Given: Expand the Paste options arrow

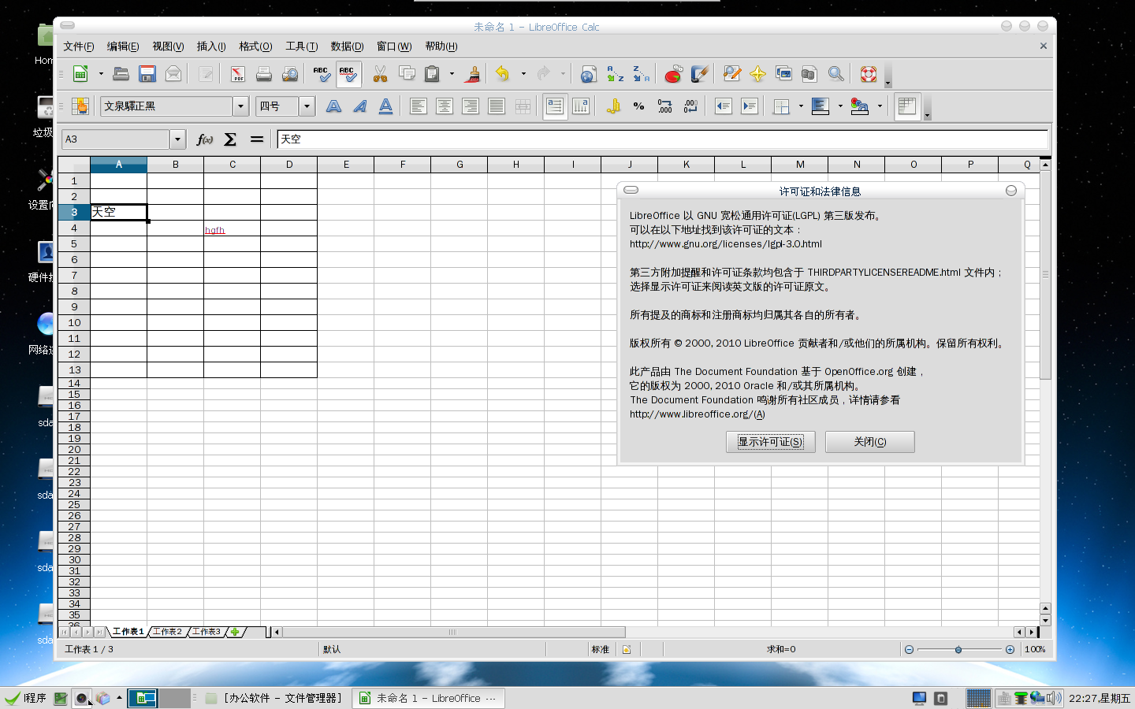Looking at the screenshot, I should 452,74.
